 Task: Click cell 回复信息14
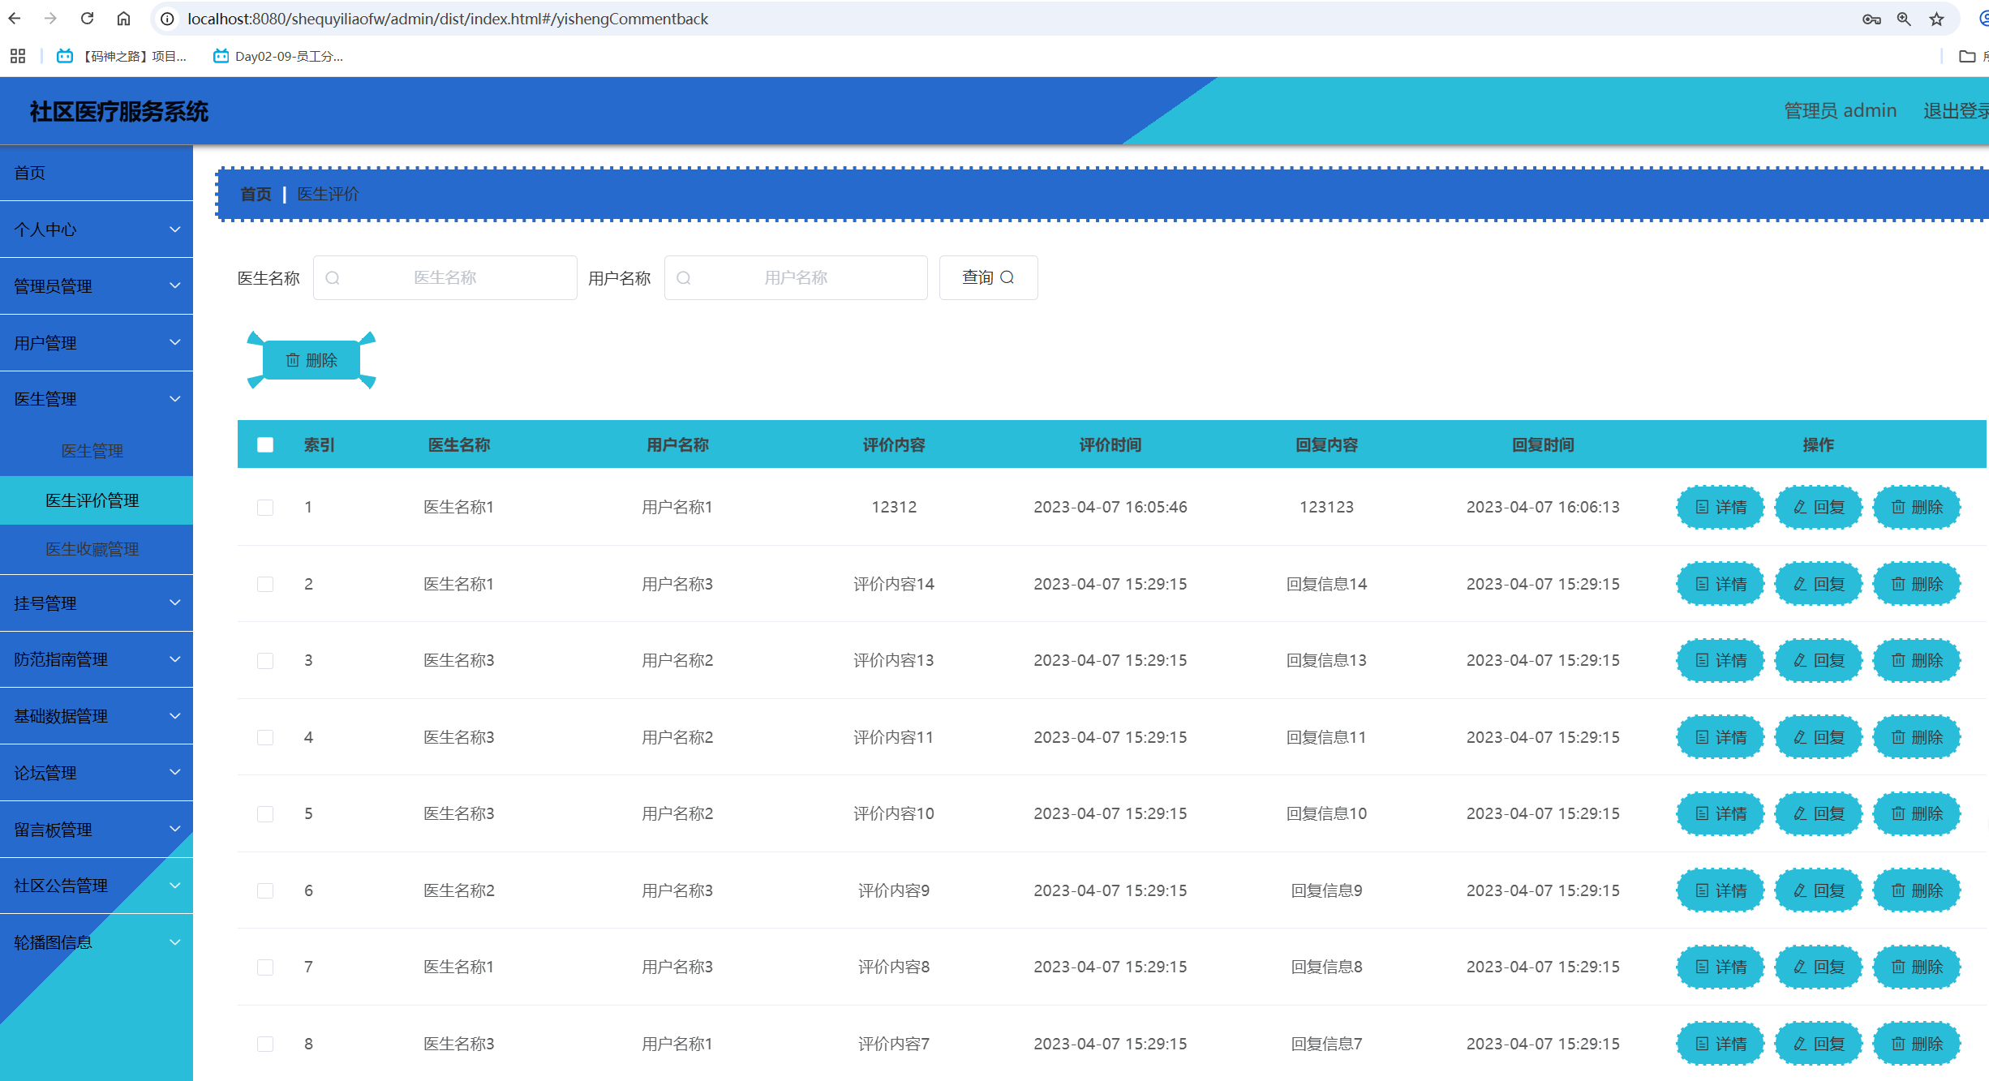[x=1326, y=584]
